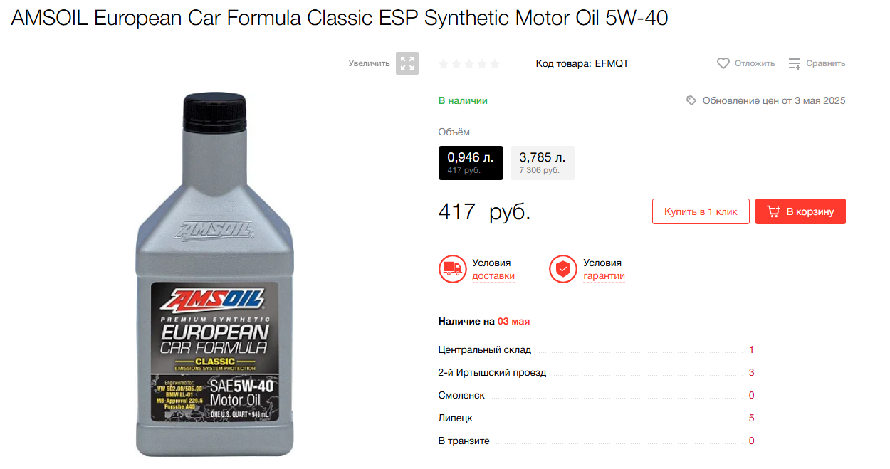Click the price tag update icon

[x=691, y=100]
